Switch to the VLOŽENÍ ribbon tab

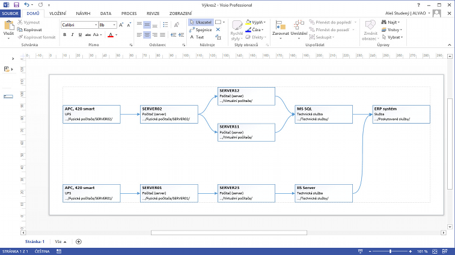[x=58, y=13]
